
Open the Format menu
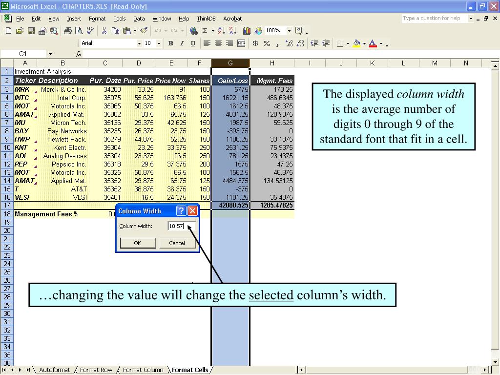(x=97, y=19)
